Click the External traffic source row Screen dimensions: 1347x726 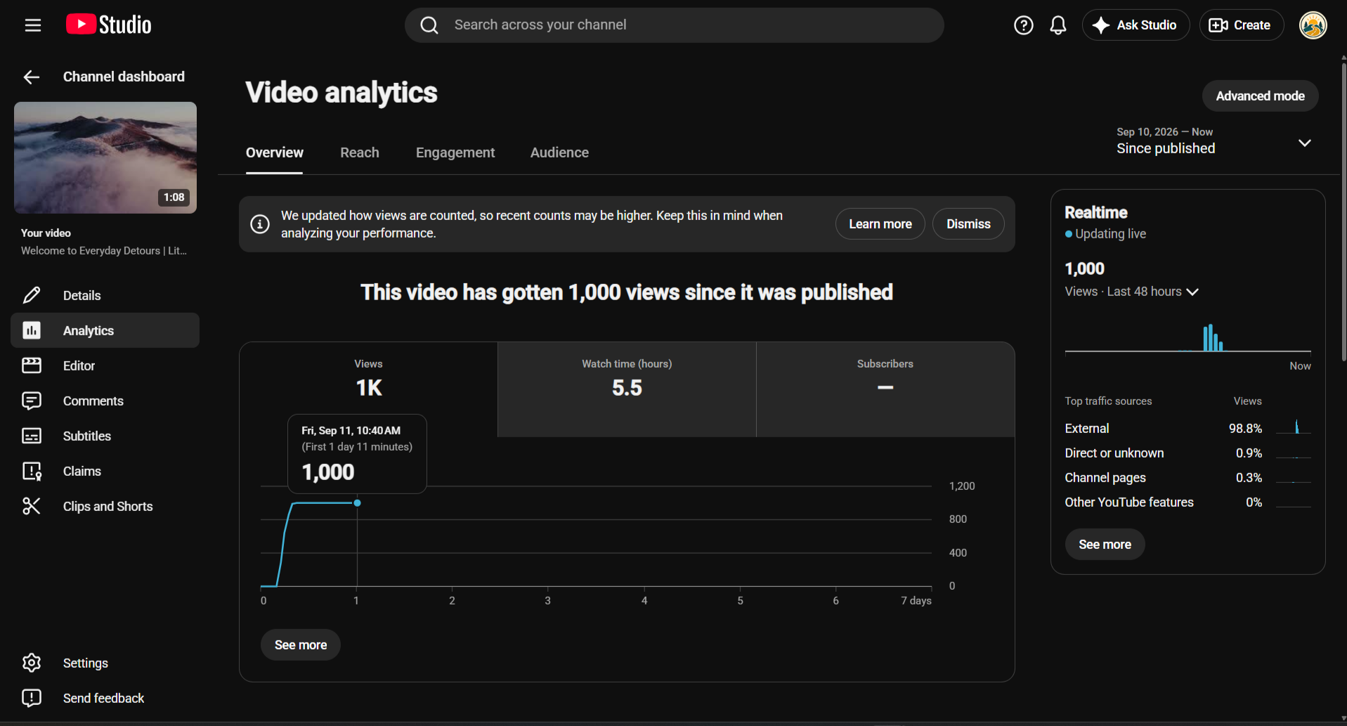(x=1187, y=428)
